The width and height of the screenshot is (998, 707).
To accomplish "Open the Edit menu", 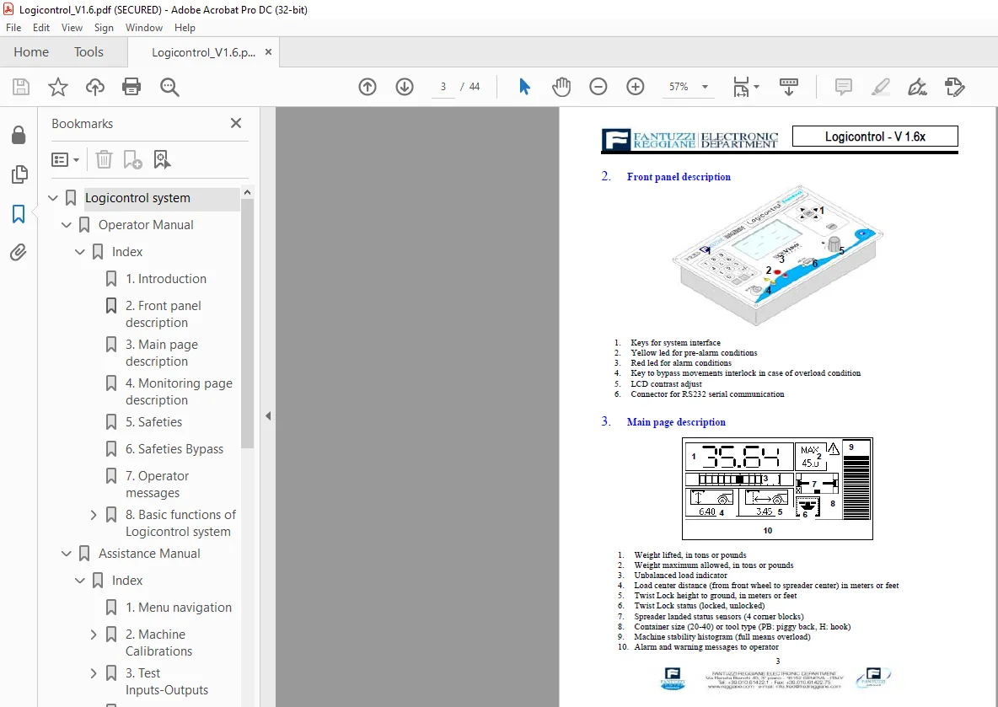I will click(x=41, y=27).
